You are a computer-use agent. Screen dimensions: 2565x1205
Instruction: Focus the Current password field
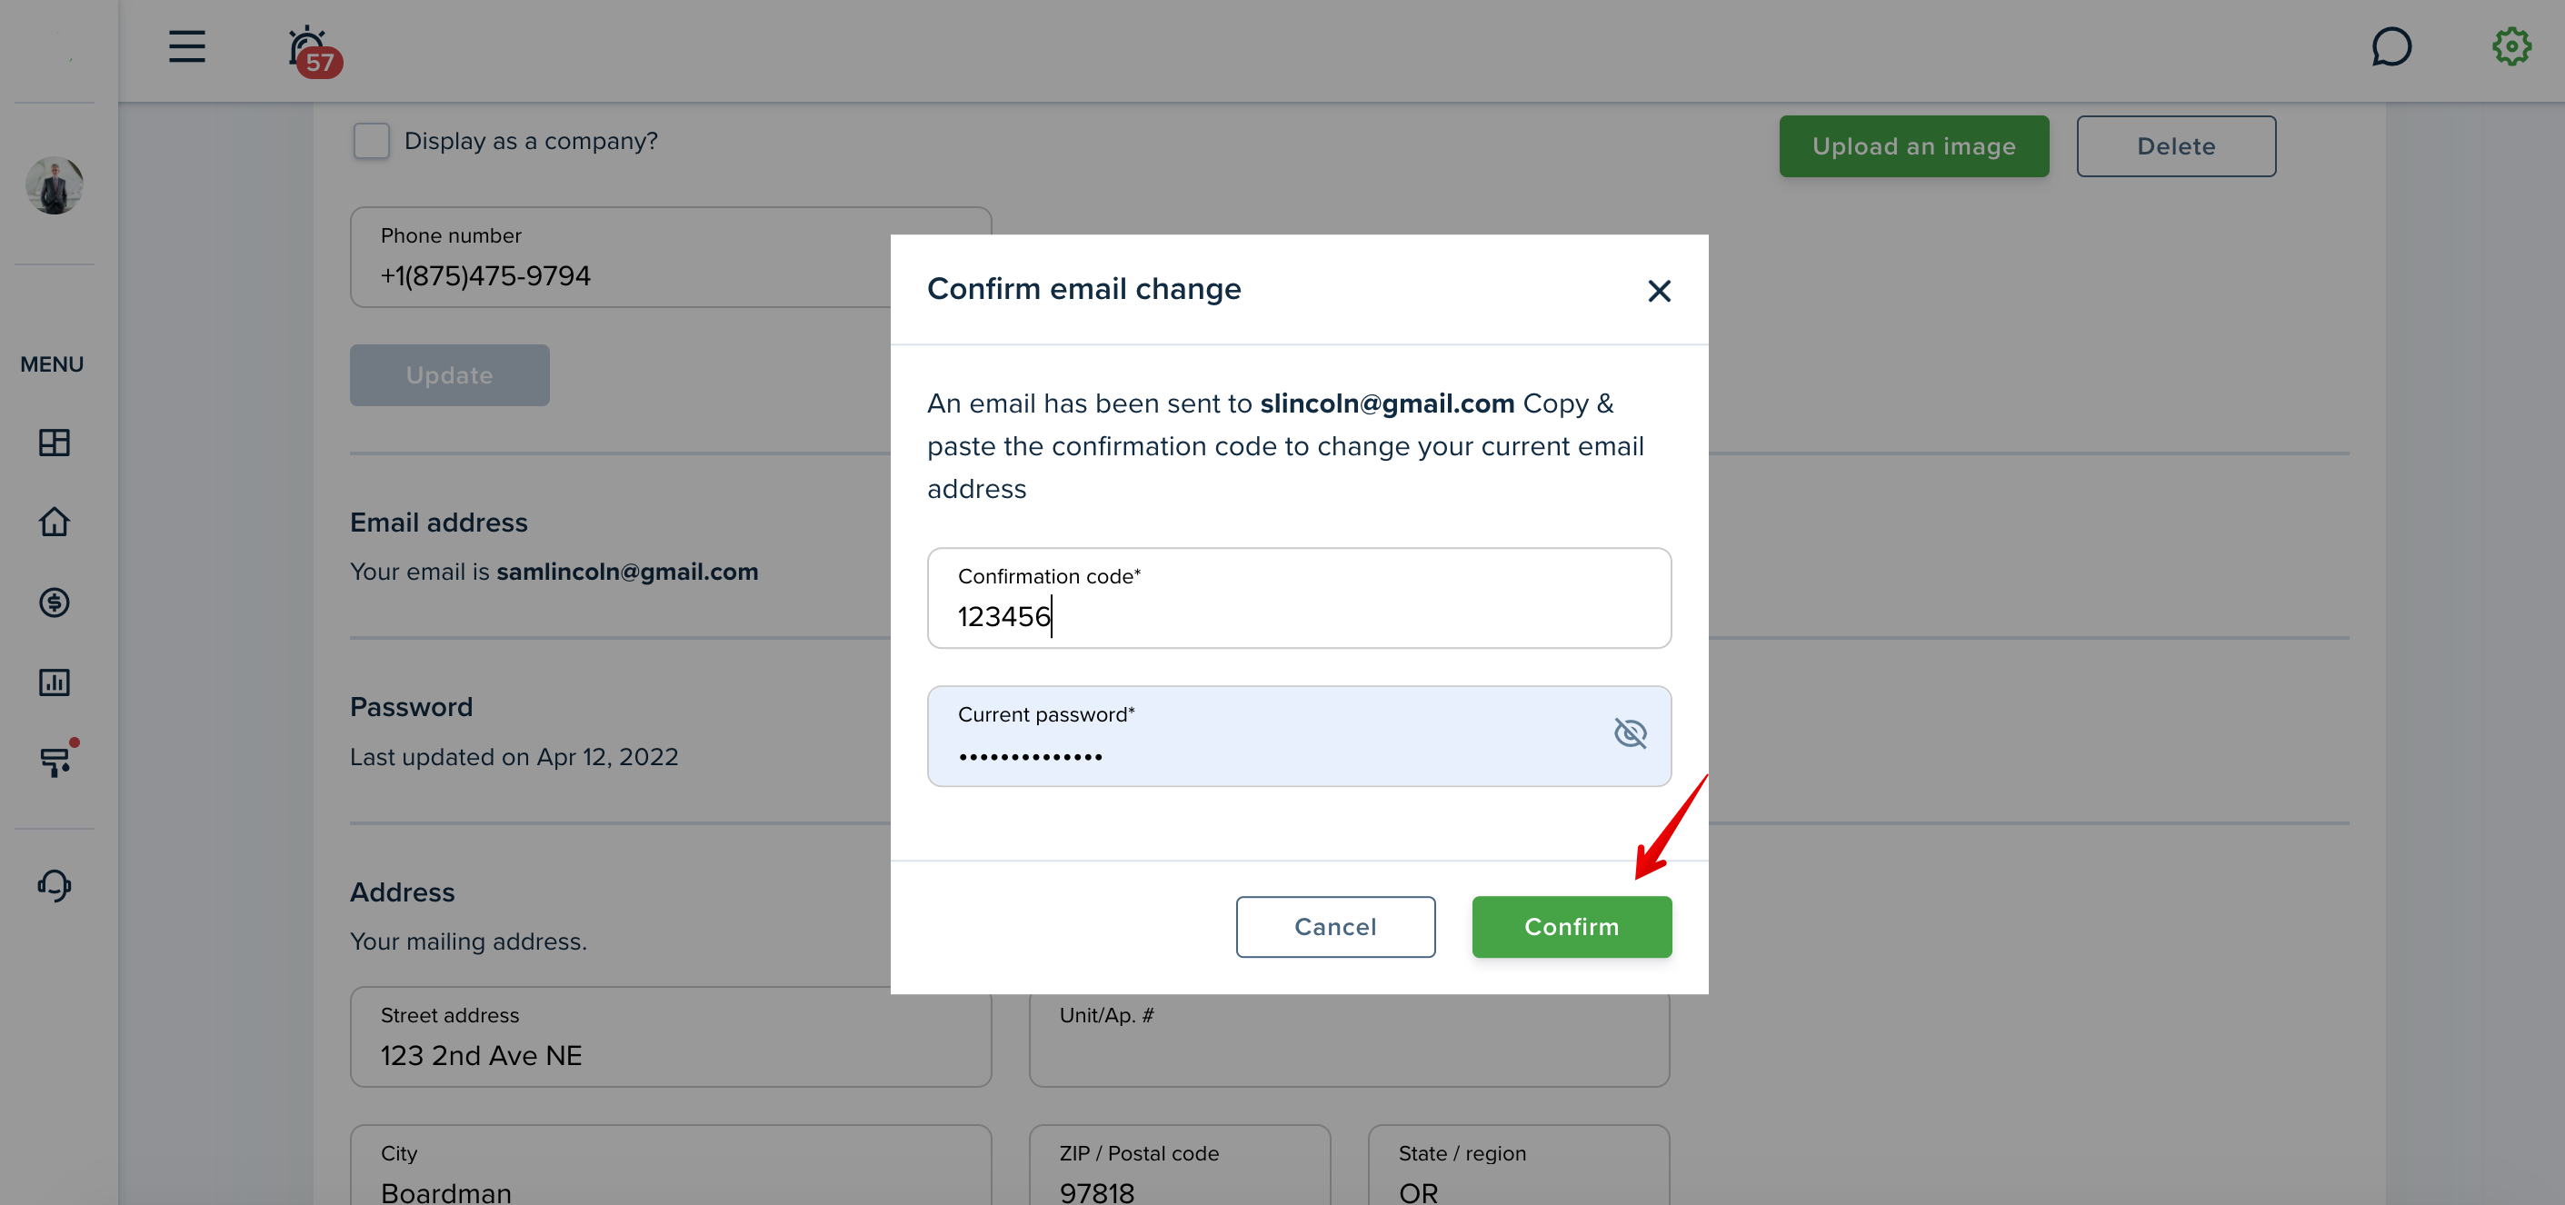(x=1299, y=736)
